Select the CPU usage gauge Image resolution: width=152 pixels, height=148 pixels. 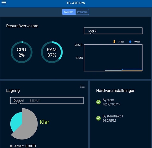22,52
